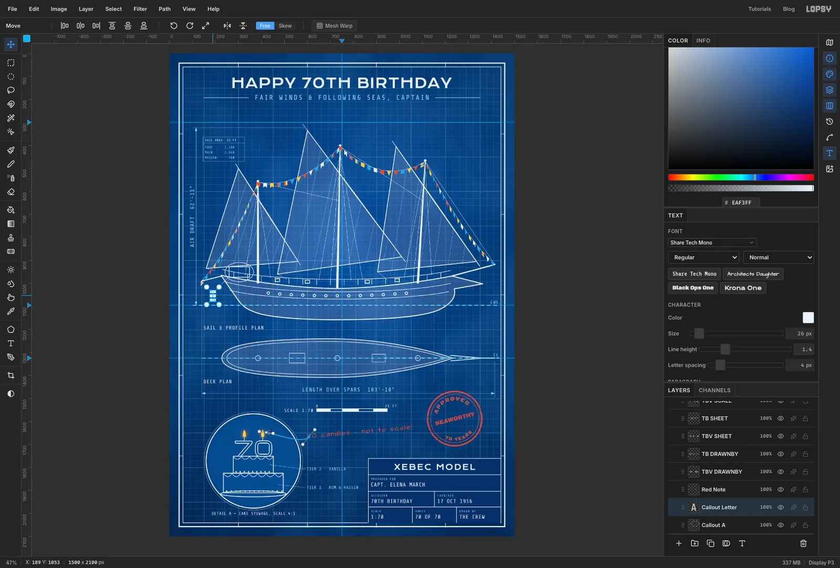The width and height of the screenshot is (840, 568).
Task: Lock the Callout A layer
Action: coord(805,525)
